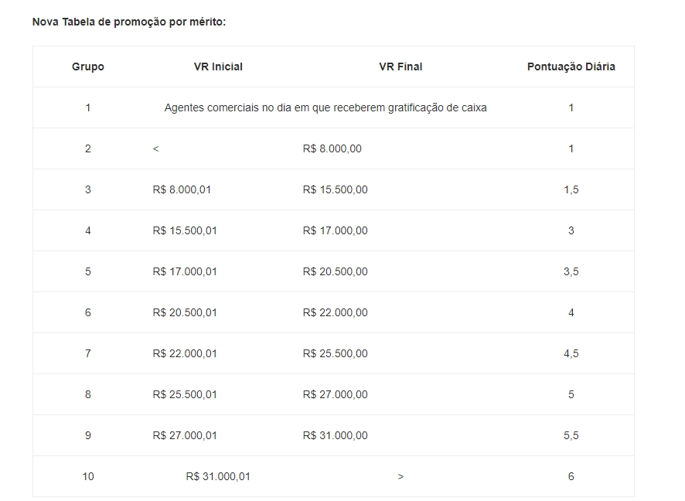Click the R$ 8.000,01 initial value
Image resolution: width=685 pixels, height=501 pixels.
[182, 189]
